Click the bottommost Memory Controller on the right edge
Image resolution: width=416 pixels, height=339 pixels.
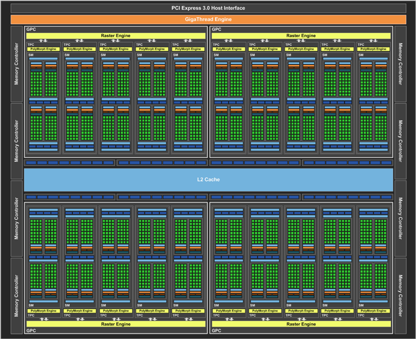pos(400,295)
